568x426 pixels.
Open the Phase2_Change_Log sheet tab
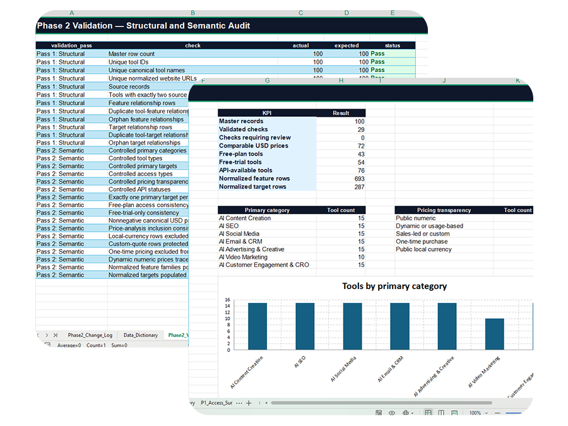[90, 335]
